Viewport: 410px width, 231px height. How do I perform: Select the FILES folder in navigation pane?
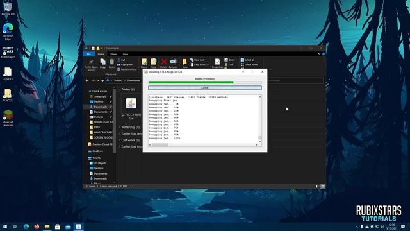coord(97,127)
